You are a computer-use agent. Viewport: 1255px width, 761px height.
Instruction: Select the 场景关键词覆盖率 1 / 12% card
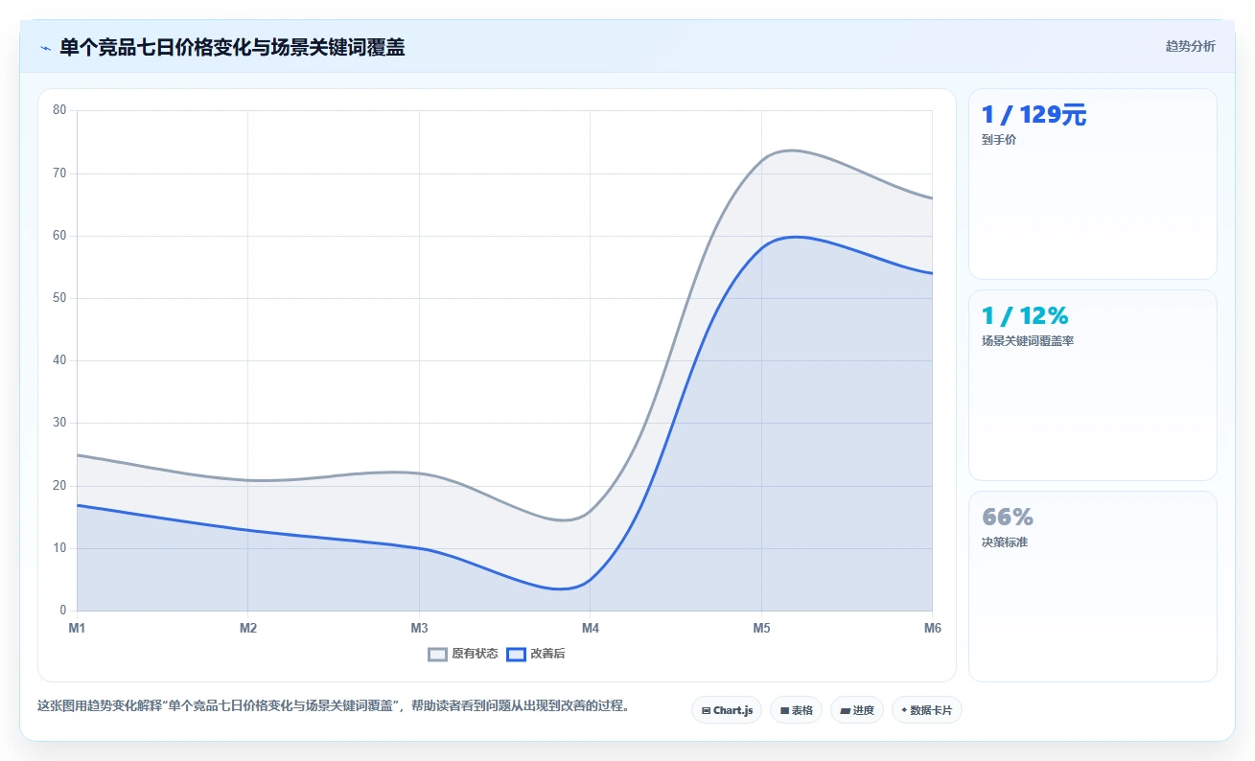point(1092,385)
